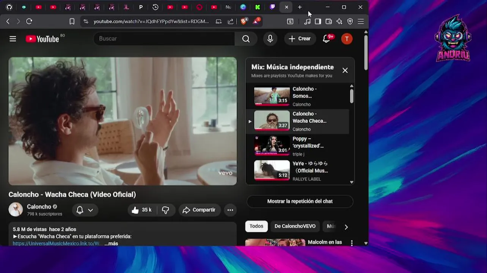The width and height of the screenshot is (487, 273).
Task: Play YeYe Official Music video item
Action: (x=297, y=171)
